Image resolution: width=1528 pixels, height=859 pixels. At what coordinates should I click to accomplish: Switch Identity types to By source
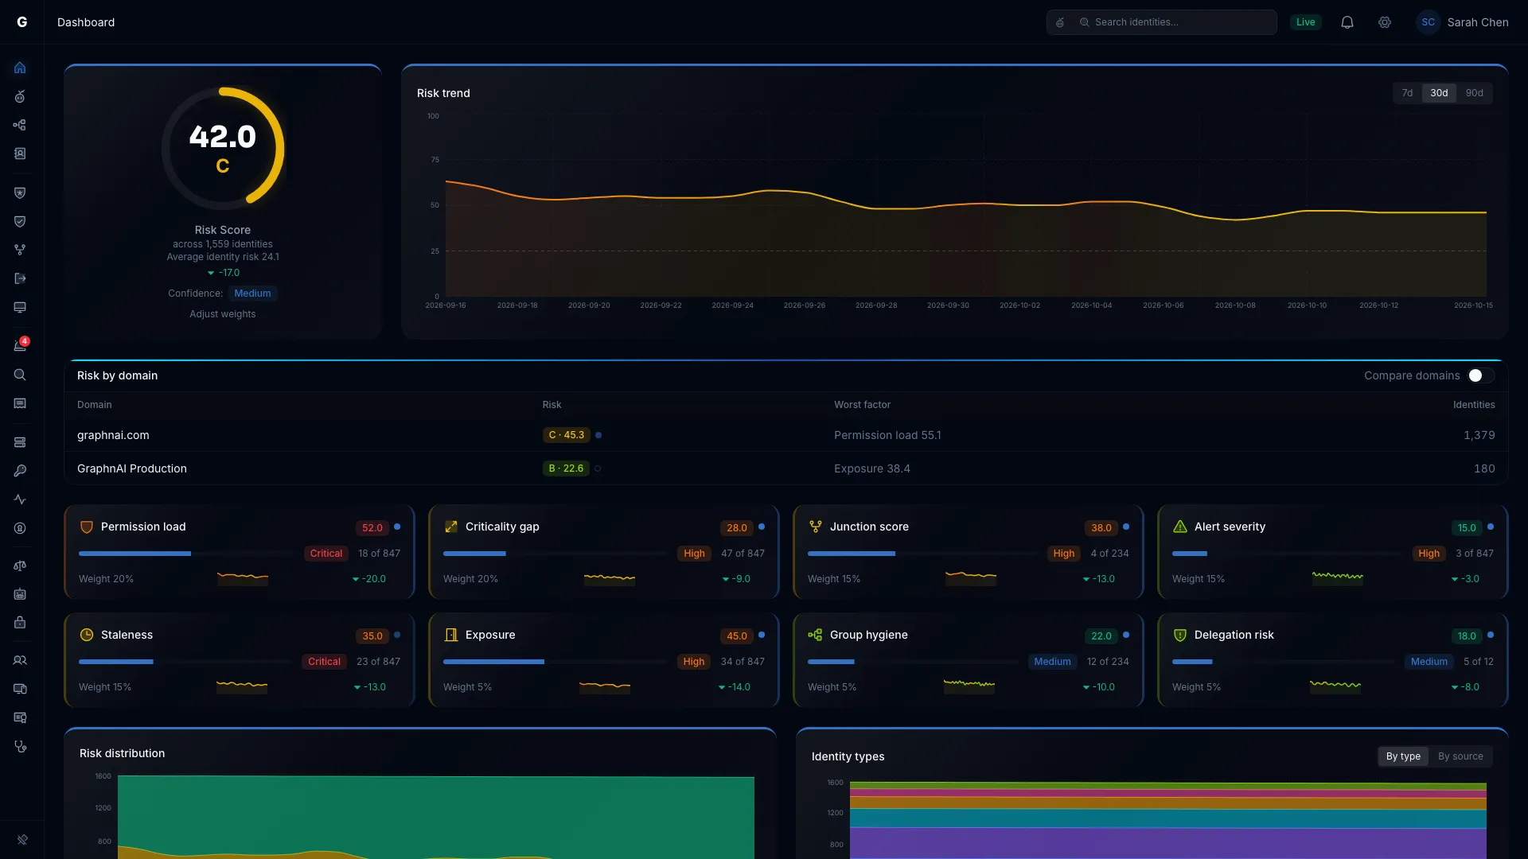[x=1460, y=756]
